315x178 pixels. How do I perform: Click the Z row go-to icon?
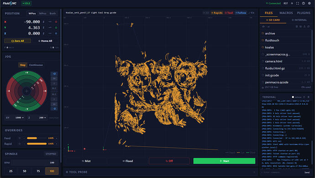(50, 33)
